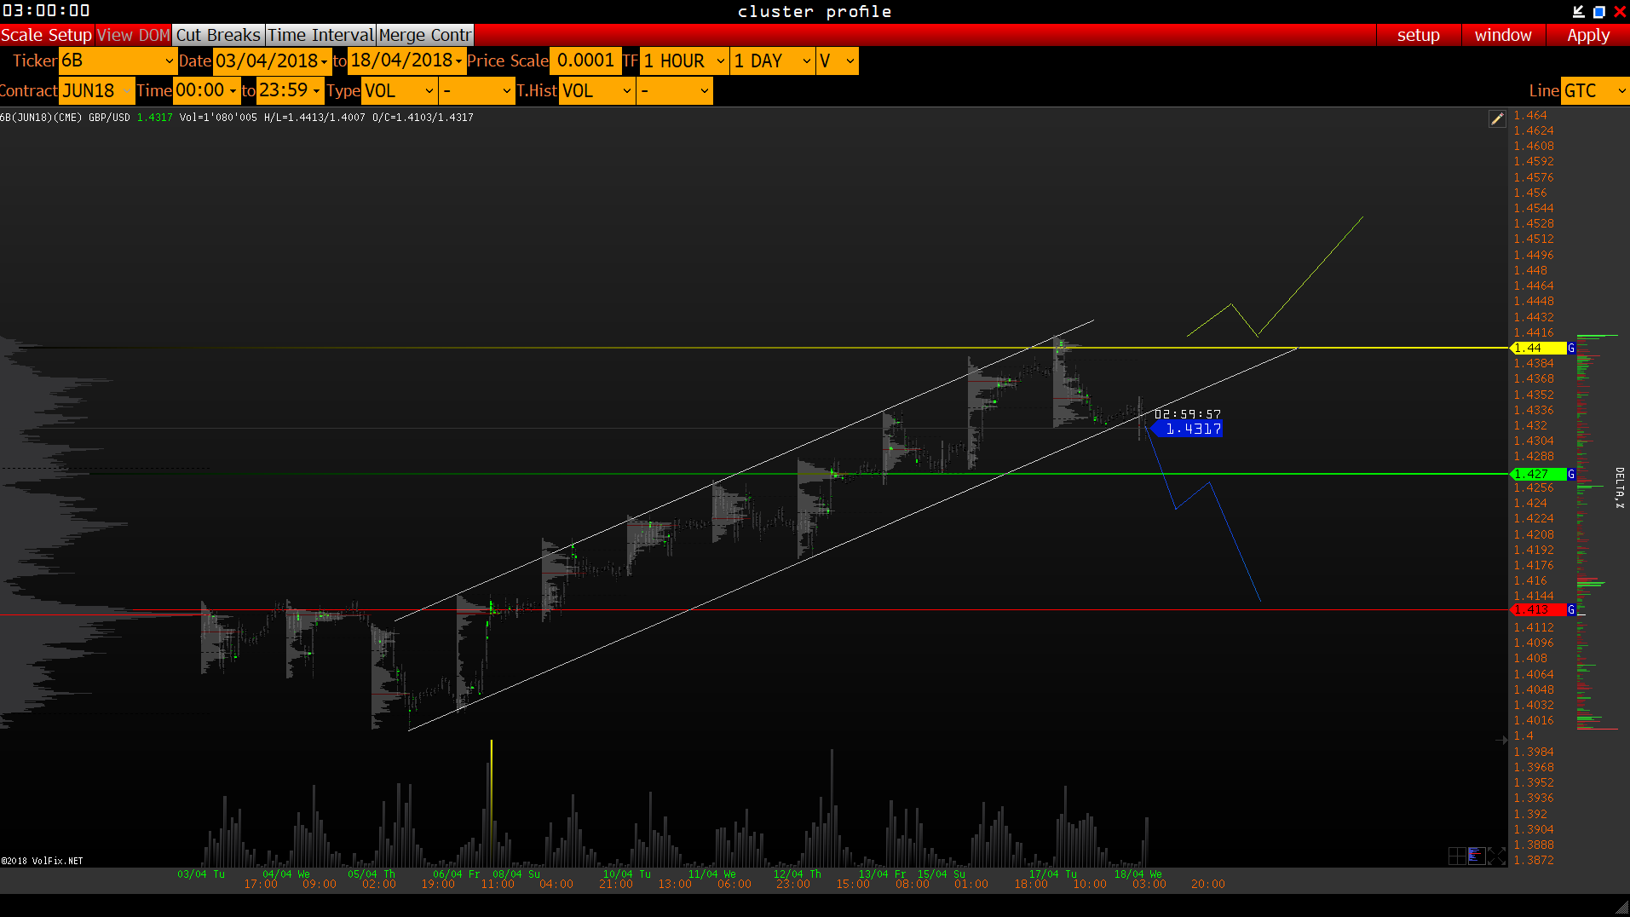Viewport: 1630px width, 917px height.
Task: Toggle the Time Interval option
Action: (320, 35)
